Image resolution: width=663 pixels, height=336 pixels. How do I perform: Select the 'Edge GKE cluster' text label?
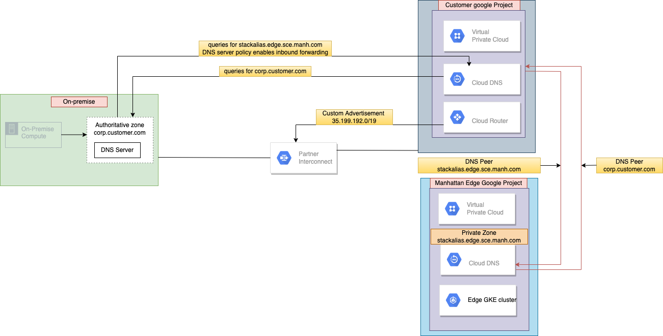tap(492, 300)
